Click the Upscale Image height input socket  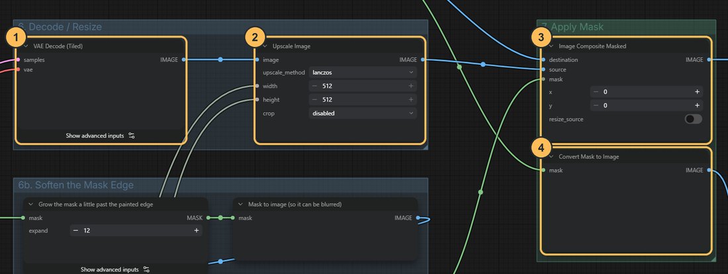click(x=257, y=100)
